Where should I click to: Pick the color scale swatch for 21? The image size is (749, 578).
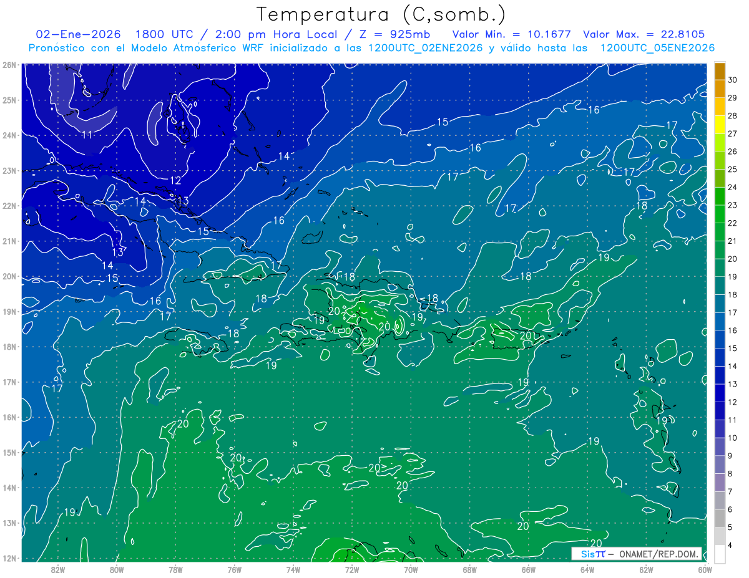coord(720,233)
